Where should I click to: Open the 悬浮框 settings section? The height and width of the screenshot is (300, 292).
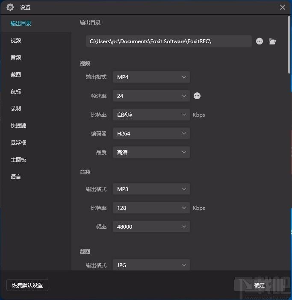coord(18,143)
